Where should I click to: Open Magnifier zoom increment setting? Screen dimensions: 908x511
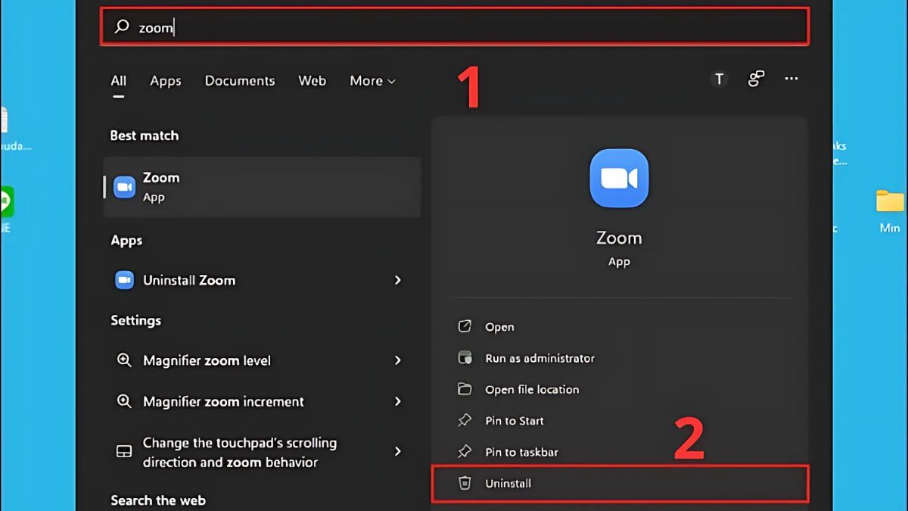pyautogui.click(x=262, y=401)
